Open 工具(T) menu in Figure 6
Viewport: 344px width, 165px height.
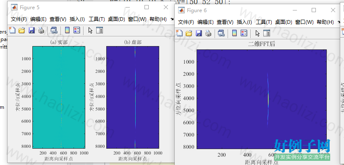pyautogui.click(x=264, y=22)
